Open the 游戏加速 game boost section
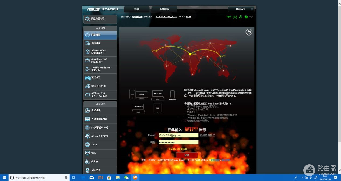This screenshot has height=181, width=341. coord(100,78)
